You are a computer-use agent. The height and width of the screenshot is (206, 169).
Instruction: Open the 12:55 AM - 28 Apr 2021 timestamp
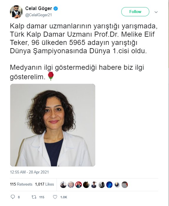pos(29,172)
